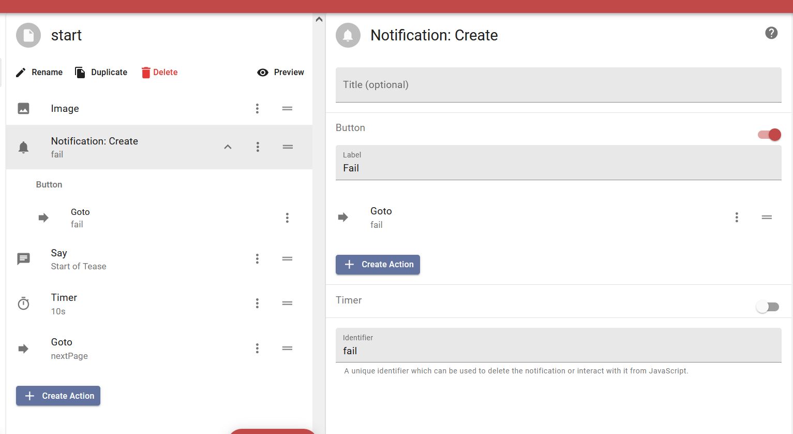Click the page document icon beside start

click(28, 35)
